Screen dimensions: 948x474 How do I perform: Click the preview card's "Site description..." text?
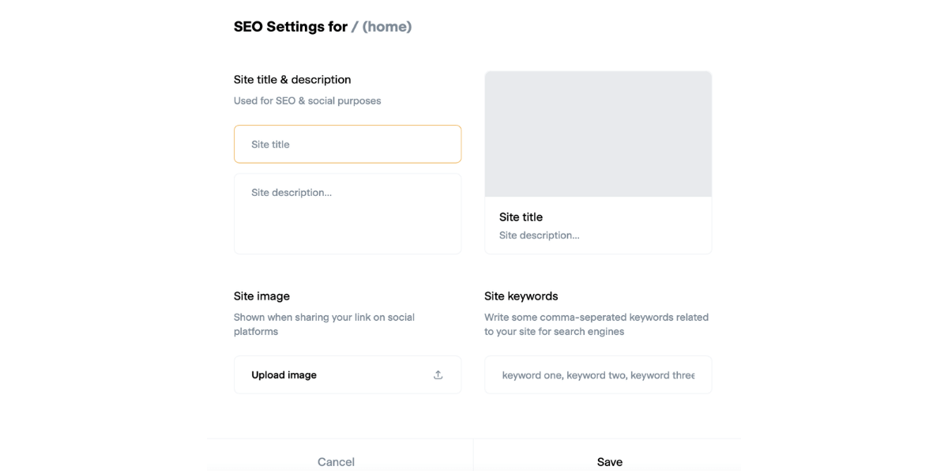tap(539, 235)
